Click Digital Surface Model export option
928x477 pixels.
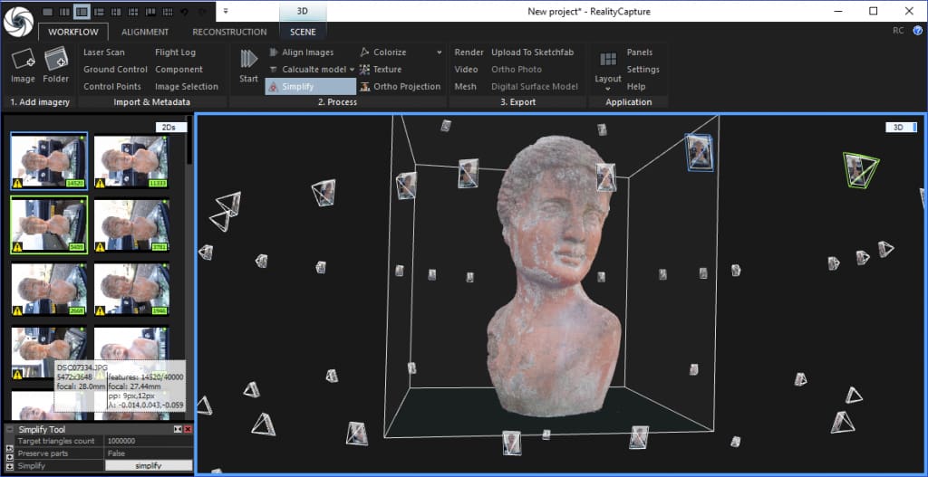(535, 86)
